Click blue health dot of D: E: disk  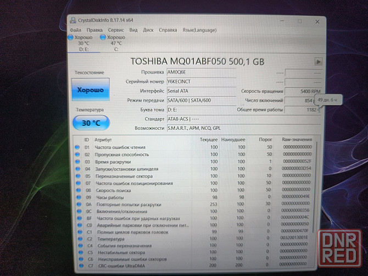(x=71, y=37)
